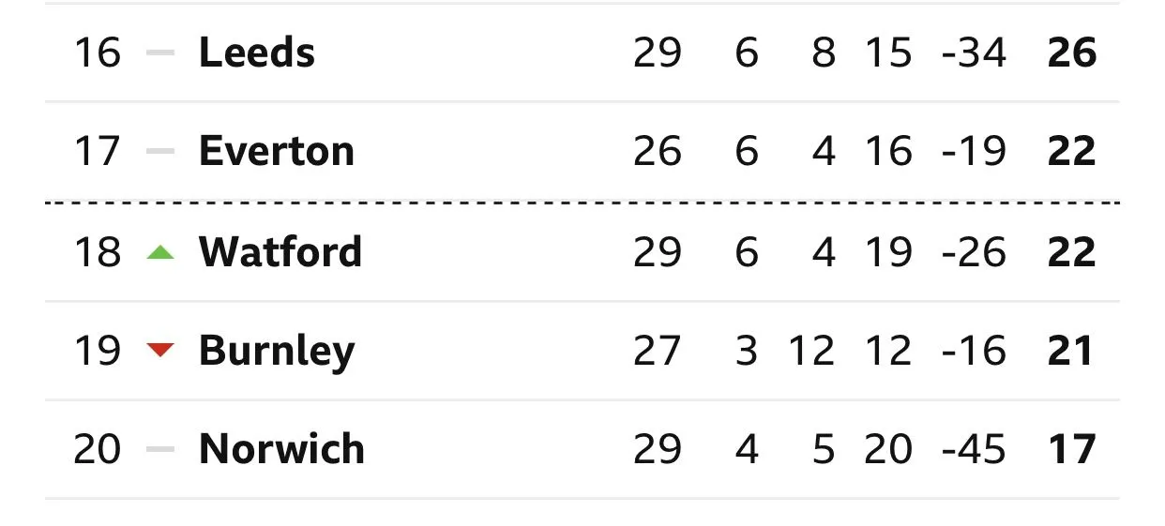The width and height of the screenshot is (1165, 526).
Task: Click Norwich's points total of 17
Action: click(1071, 450)
